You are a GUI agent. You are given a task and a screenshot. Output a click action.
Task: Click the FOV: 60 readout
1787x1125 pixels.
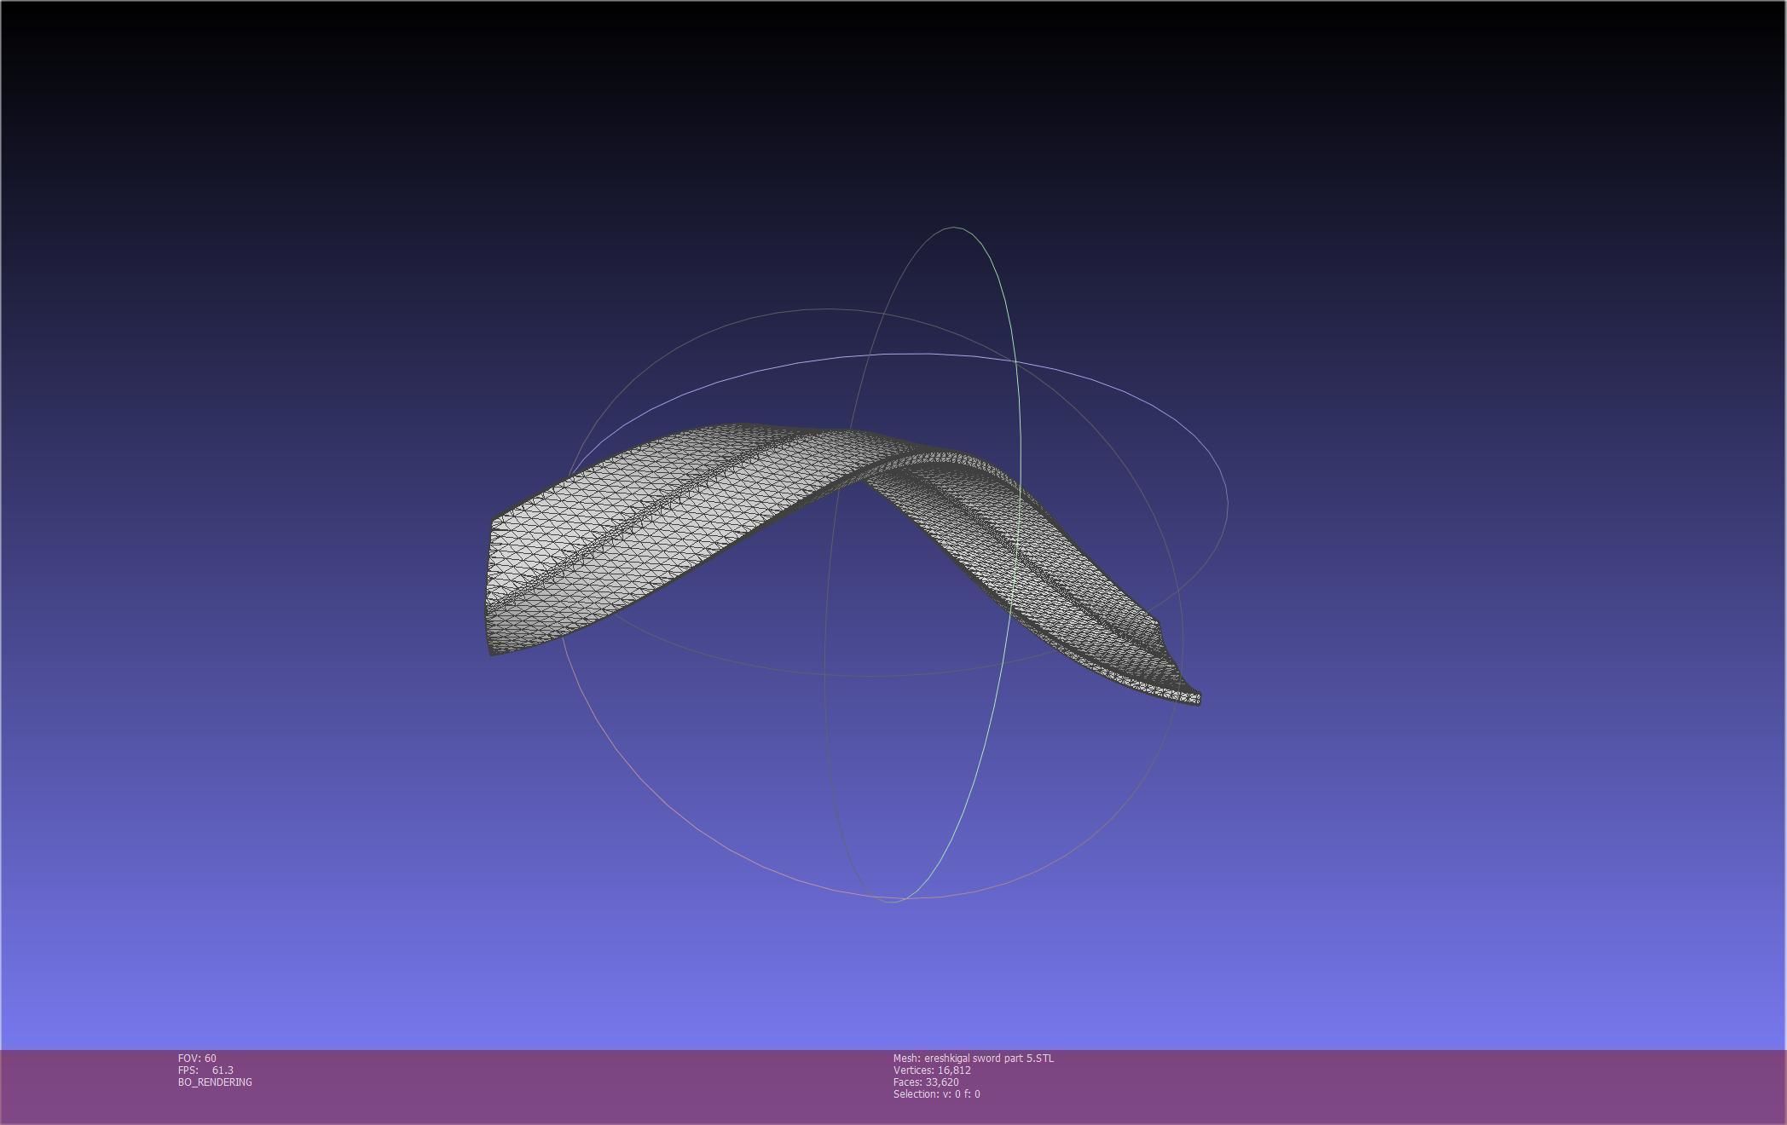197,1058
